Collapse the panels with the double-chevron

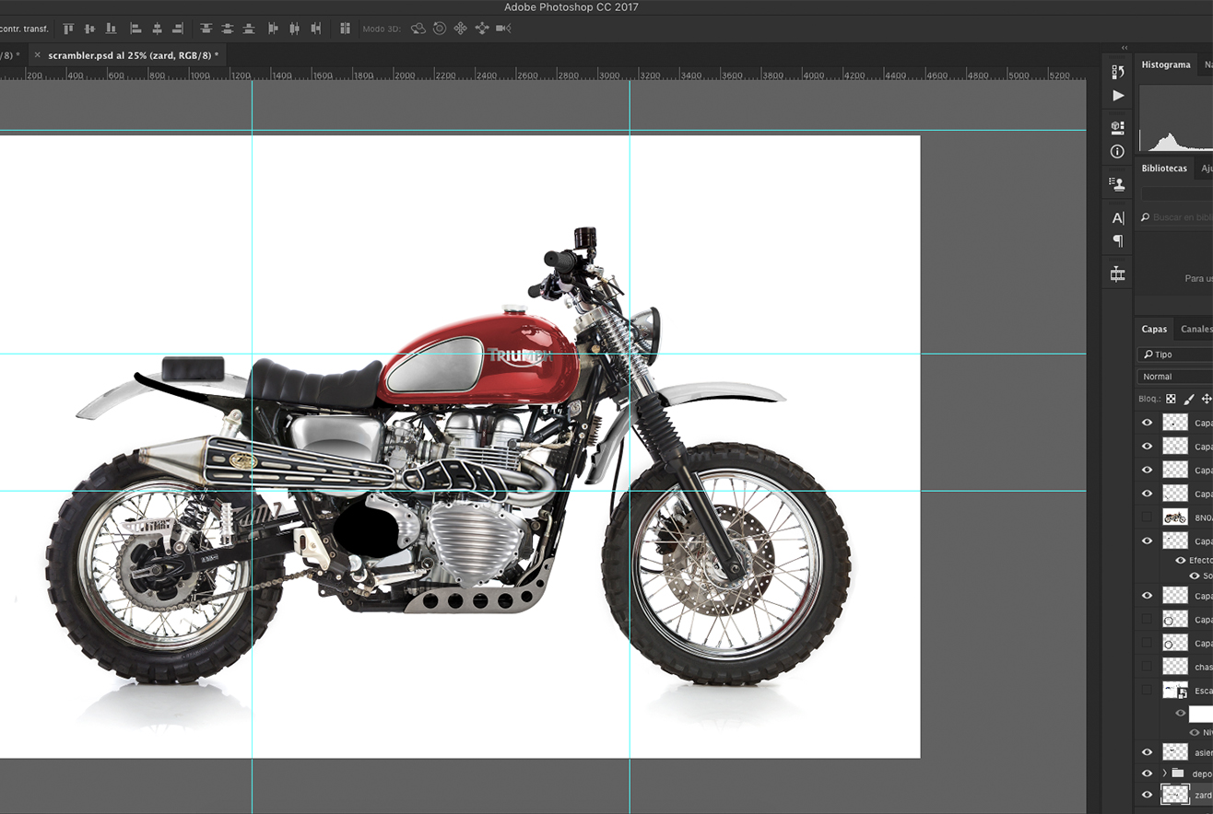click(x=1125, y=48)
